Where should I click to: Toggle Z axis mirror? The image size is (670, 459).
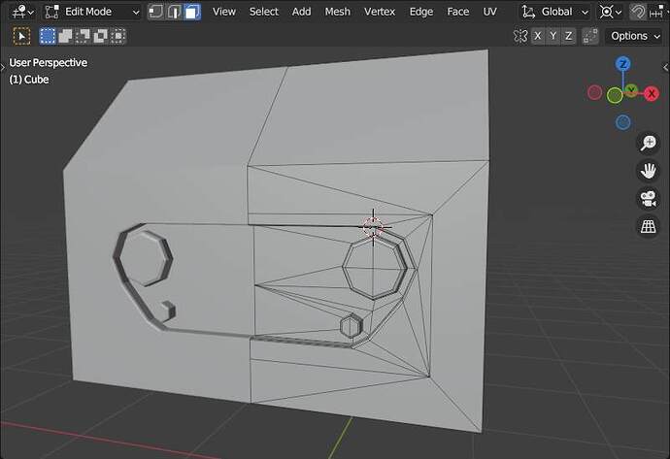coord(569,36)
